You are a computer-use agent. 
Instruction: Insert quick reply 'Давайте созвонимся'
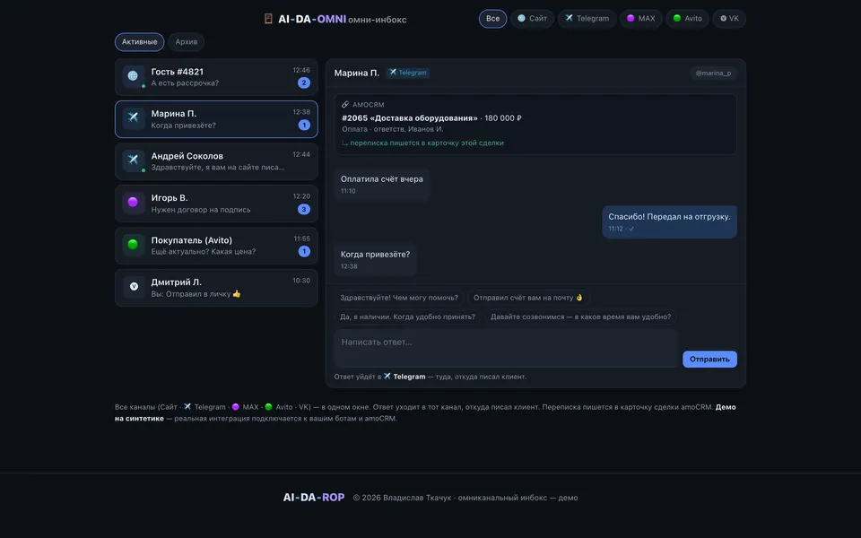pyautogui.click(x=580, y=317)
